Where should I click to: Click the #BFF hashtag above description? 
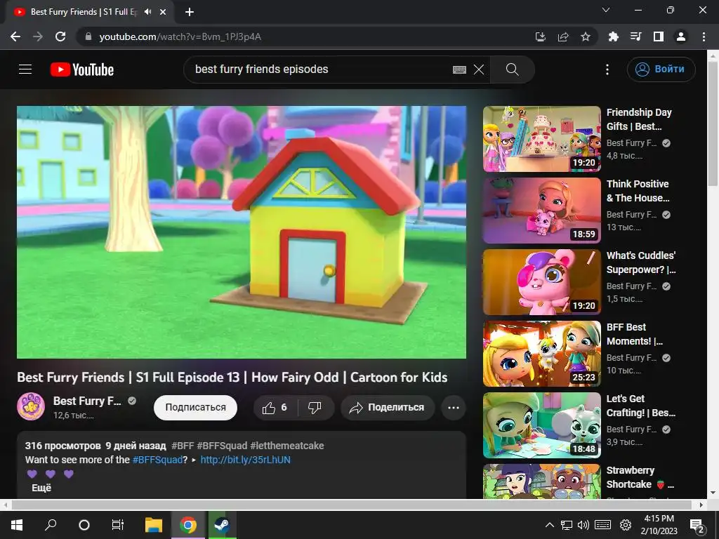click(x=183, y=446)
